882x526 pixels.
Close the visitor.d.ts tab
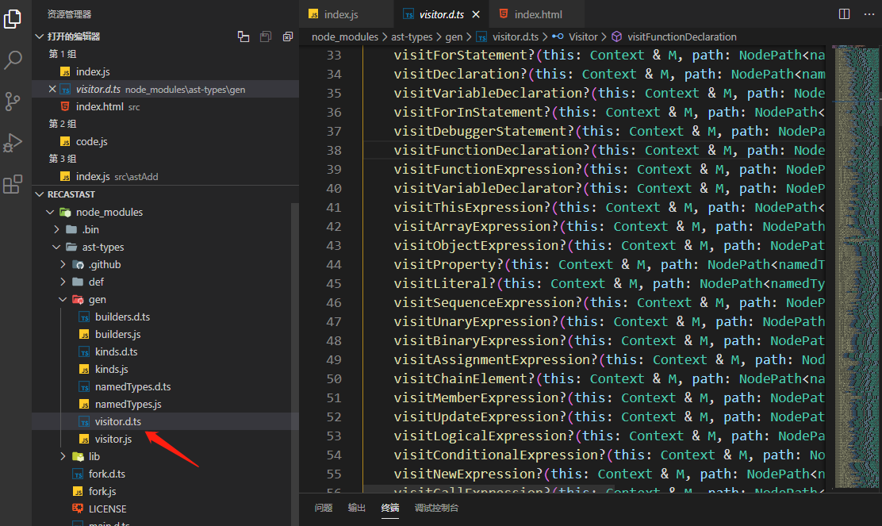coord(476,14)
